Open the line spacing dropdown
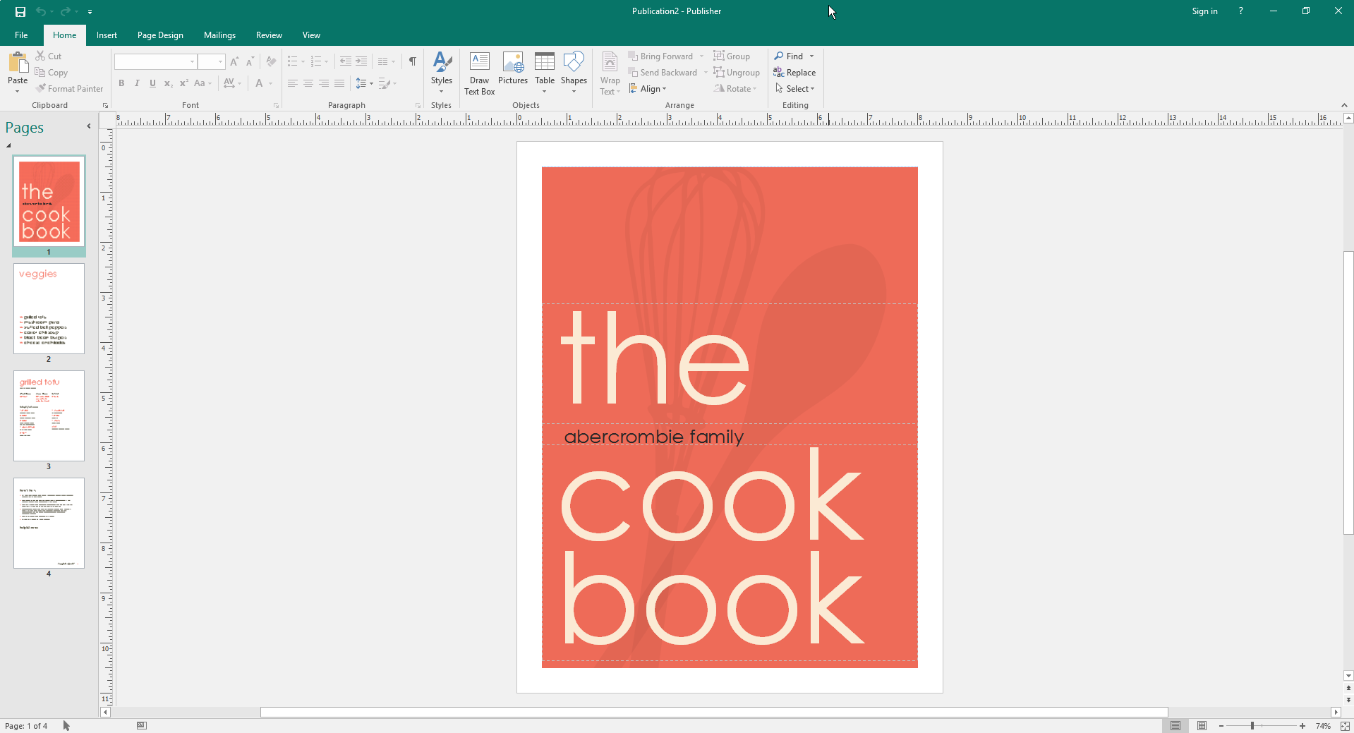This screenshot has height=733, width=1354. (364, 83)
